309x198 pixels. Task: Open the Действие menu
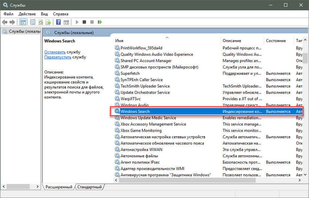point(27,14)
